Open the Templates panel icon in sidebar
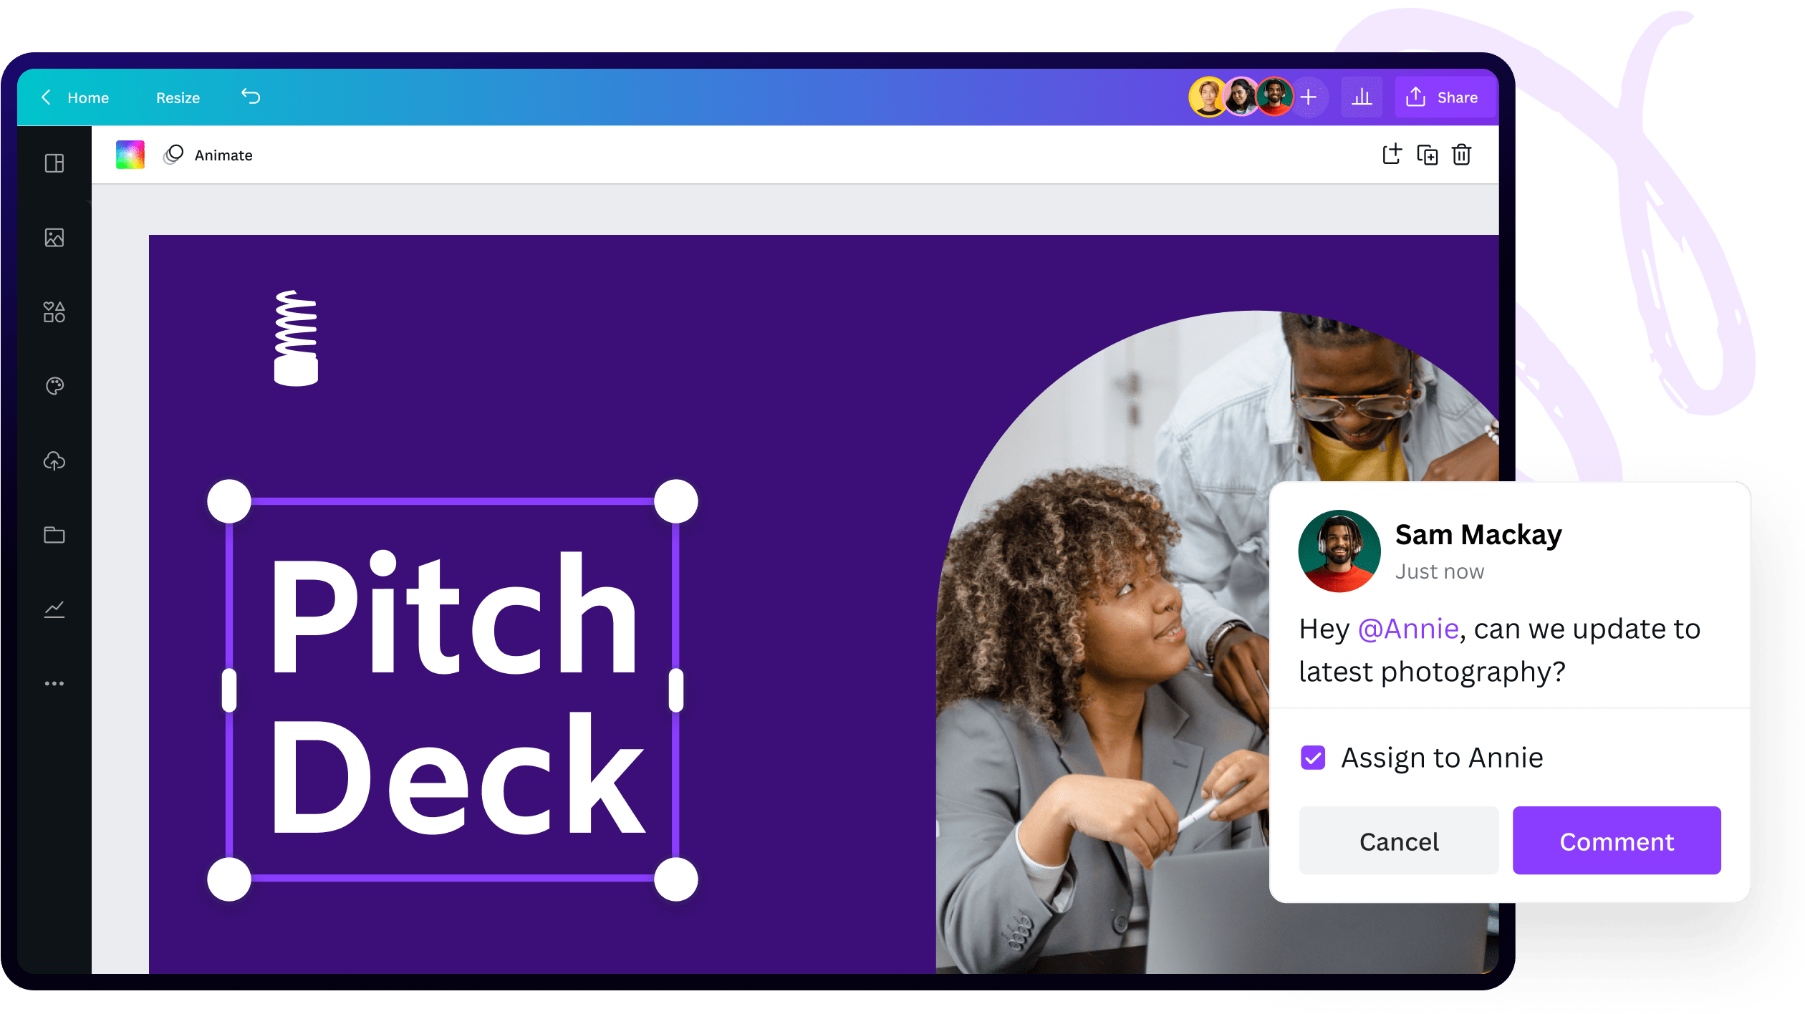1805x1014 pixels. (54, 163)
